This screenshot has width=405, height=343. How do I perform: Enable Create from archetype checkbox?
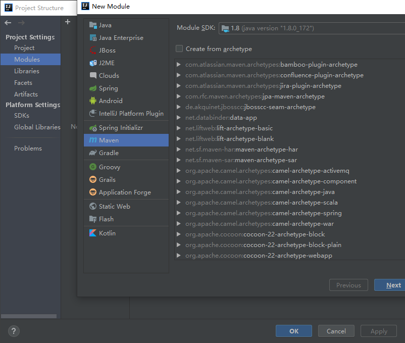179,48
